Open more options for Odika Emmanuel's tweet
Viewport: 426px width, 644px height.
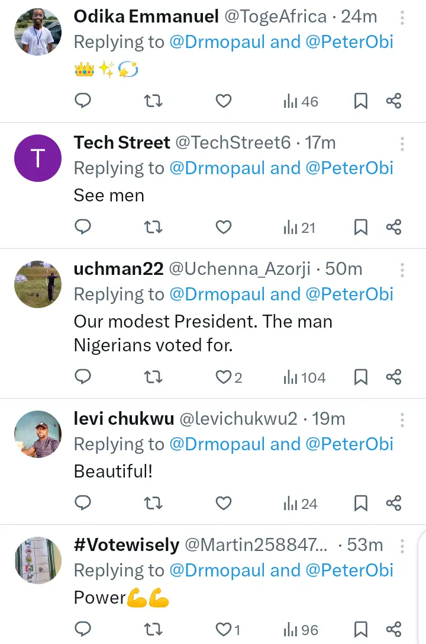[402, 18]
